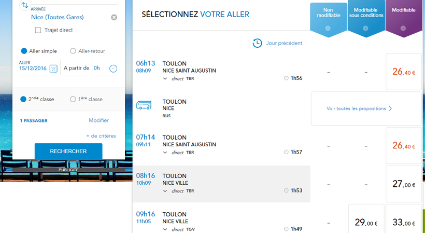This screenshot has width=425, height=233.
Task: Expand details of the 06h13 train
Action: [x=165, y=78]
